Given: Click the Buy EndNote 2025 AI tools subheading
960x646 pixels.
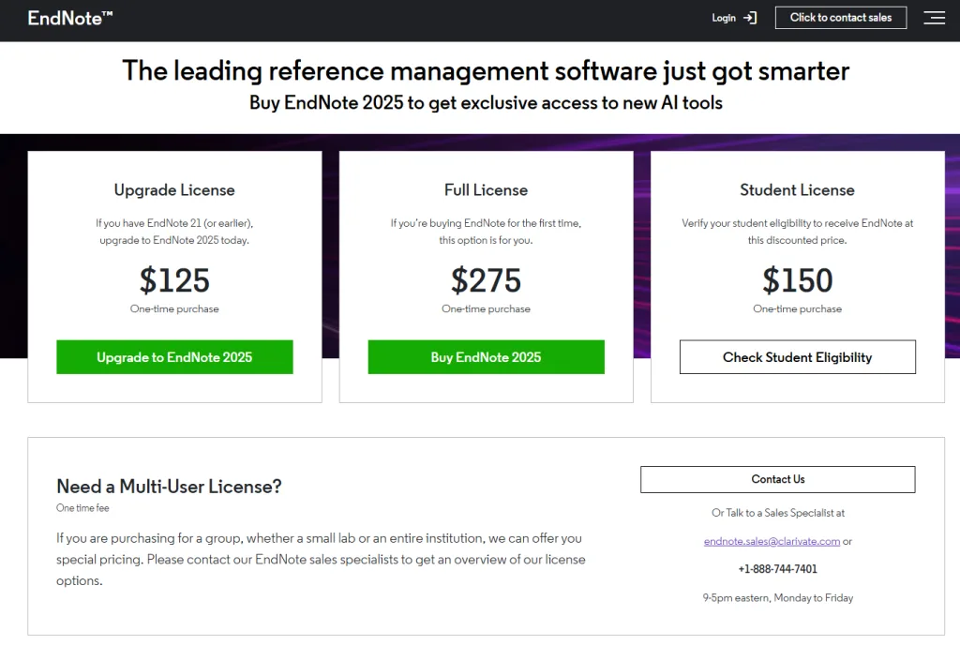Looking at the screenshot, I should click(x=486, y=103).
